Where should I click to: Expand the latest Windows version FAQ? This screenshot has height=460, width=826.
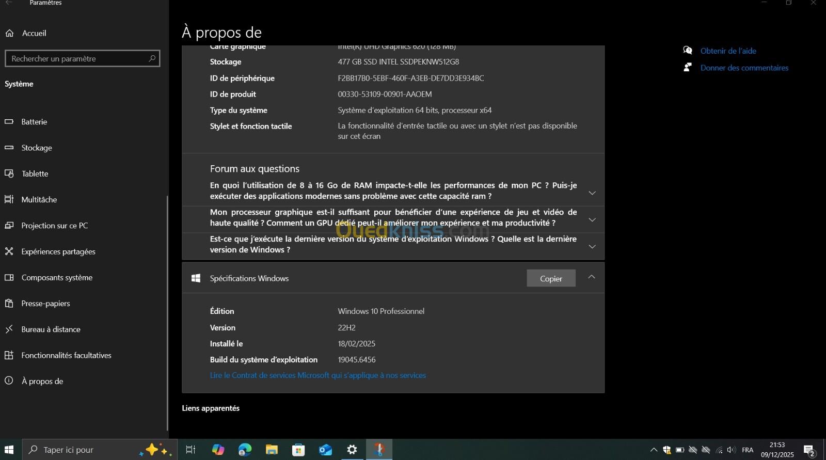pos(592,247)
